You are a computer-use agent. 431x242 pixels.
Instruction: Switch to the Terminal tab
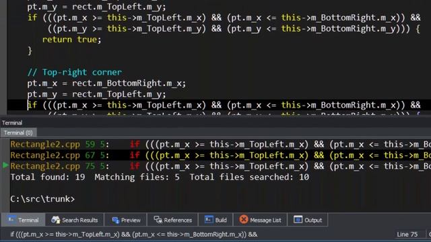coord(23,220)
